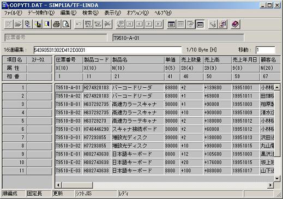Click the printer icon in the toolbar
Screen dimensions: 283x199
click(x=57, y=24)
